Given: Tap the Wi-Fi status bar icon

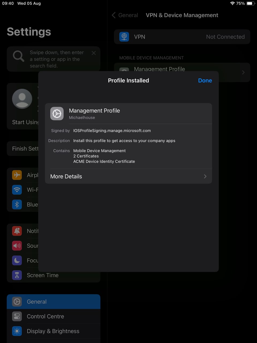Looking at the screenshot, I should tap(232, 3).
